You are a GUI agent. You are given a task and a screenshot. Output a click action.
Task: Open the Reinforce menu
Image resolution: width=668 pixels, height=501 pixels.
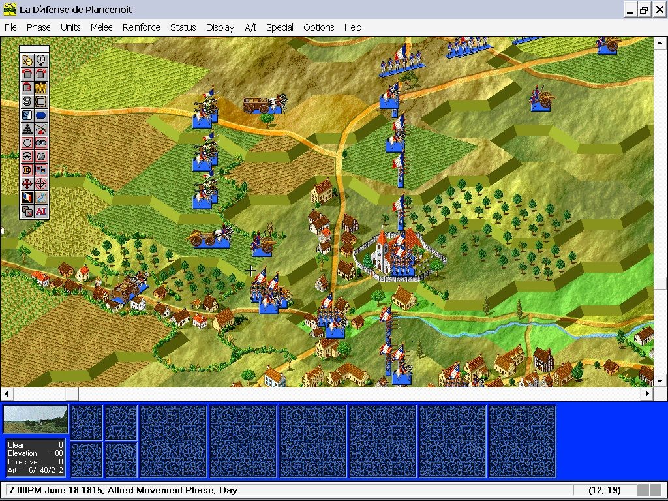[x=142, y=27]
